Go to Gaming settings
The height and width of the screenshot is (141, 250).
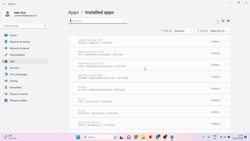pyautogui.click(x=25, y=81)
